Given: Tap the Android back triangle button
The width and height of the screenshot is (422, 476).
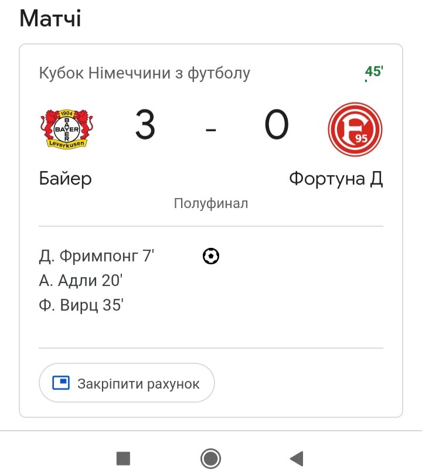Looking at the screenshot, I should 297,458.
